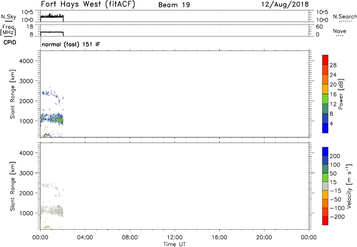Select the 20:00 time axis tick label

pos(264,237)
